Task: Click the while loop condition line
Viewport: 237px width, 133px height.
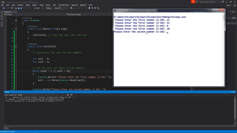Action: (x=51, y=71)
